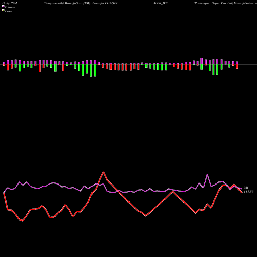Select the Volume legend label
This screenshot has height=257, width=257.
(10, 7)
